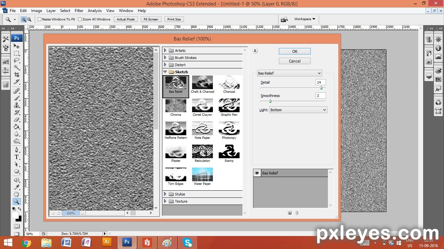
Task: Collapse the Sketch filter folder
Action: 165,72
